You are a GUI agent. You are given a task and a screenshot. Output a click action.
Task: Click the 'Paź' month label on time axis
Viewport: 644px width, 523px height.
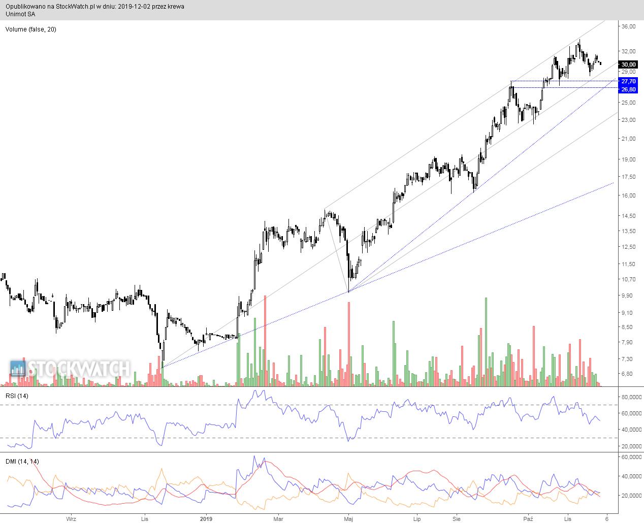[x=529, y=519]
